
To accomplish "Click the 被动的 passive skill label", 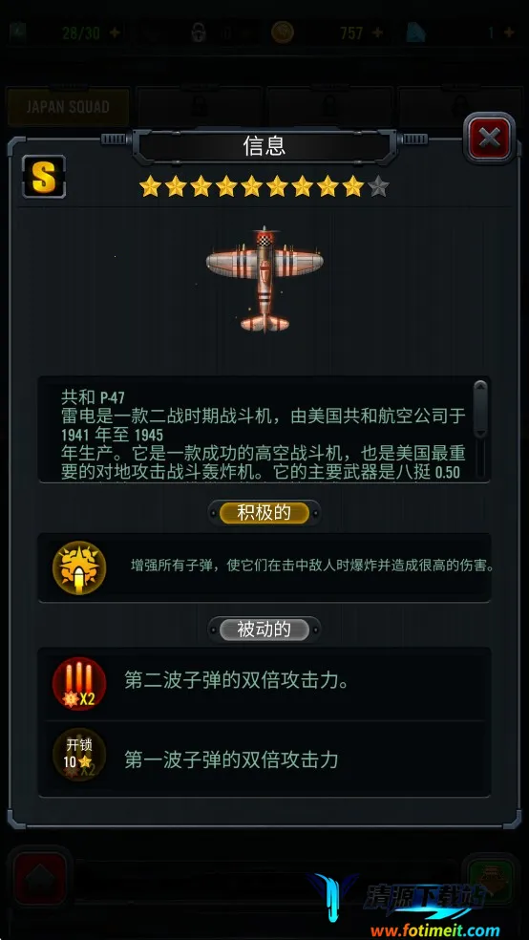I will pyautogui.click(x=264, y=630).
